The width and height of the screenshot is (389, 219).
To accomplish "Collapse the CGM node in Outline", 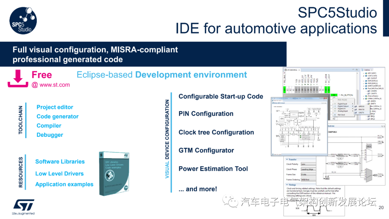I will point(363,76).
